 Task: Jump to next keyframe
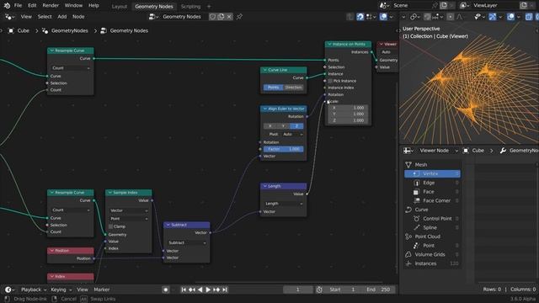coord(216,290)
